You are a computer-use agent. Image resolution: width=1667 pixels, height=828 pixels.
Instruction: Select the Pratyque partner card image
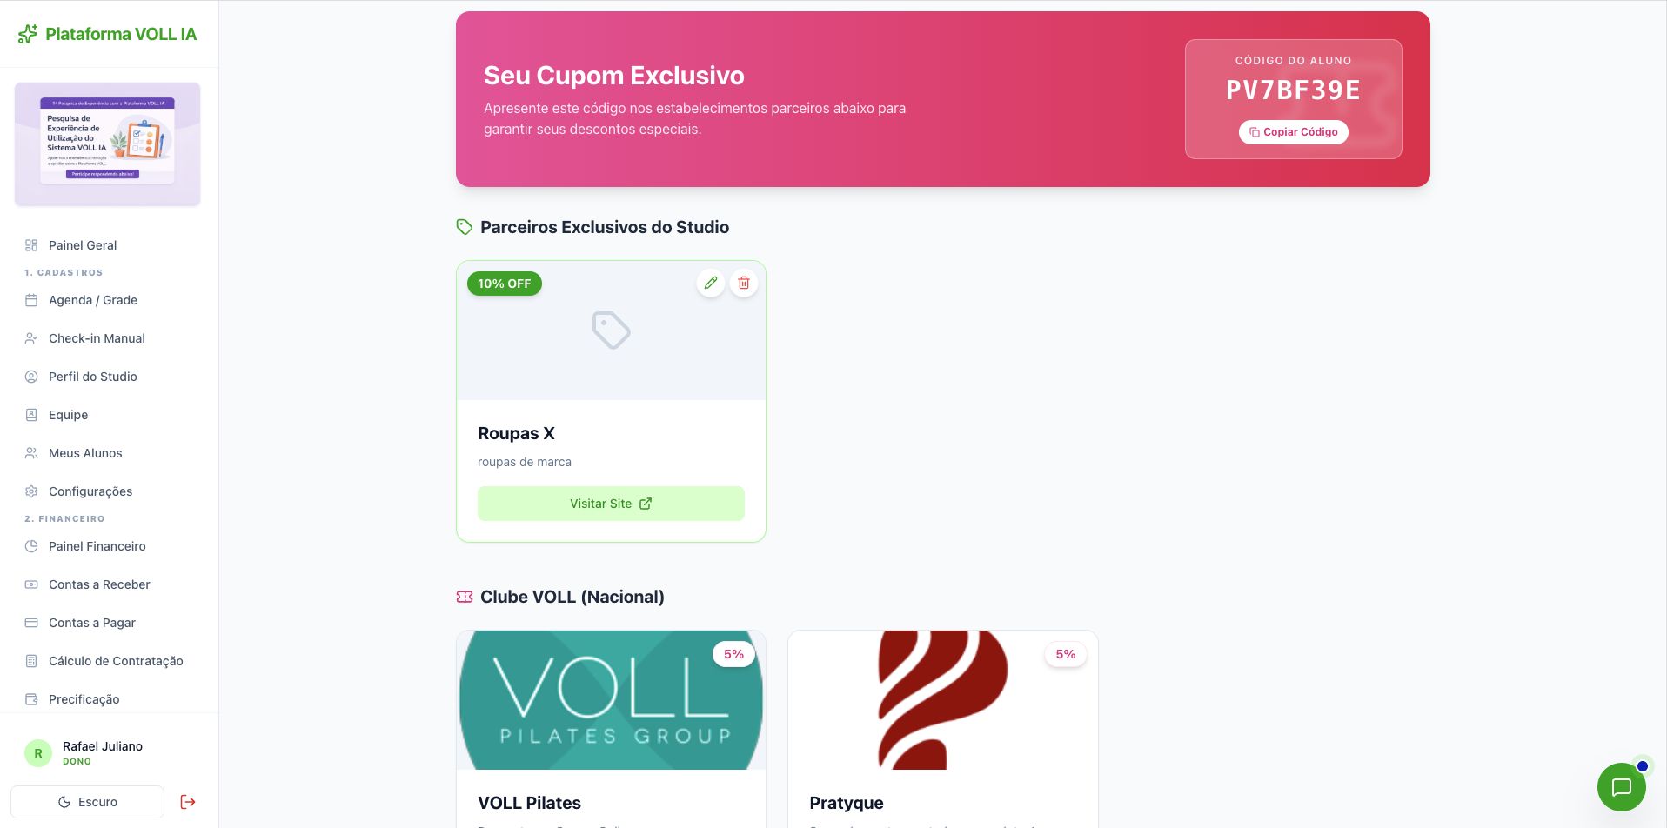tap(942, 700)
